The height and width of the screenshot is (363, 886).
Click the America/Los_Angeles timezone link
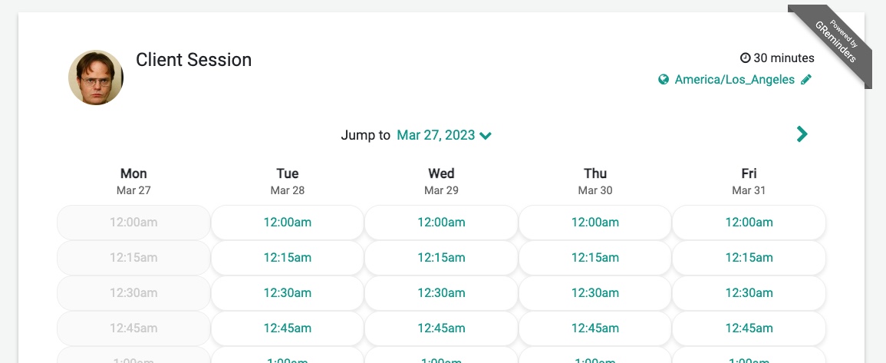pyautogui.click(x=735, y=80)
